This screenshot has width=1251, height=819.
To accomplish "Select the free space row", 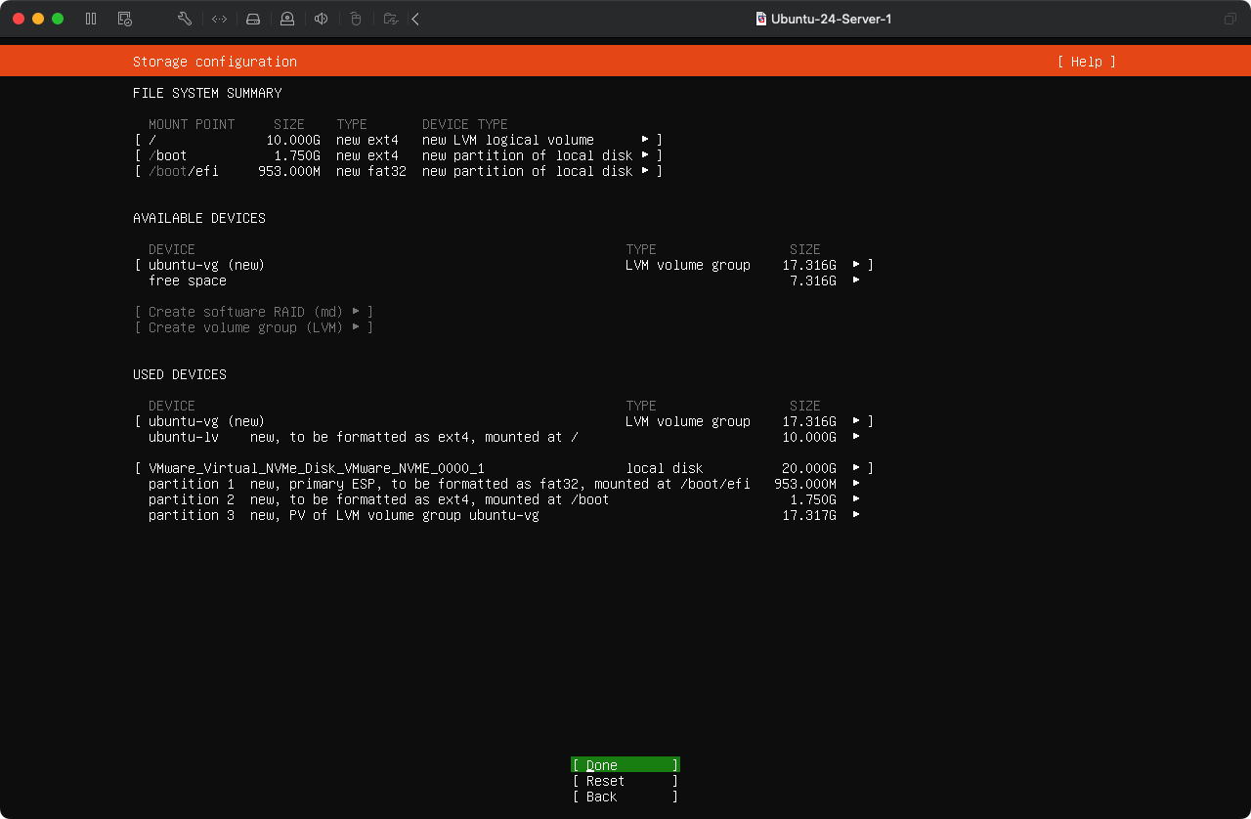I will point(504,280).
